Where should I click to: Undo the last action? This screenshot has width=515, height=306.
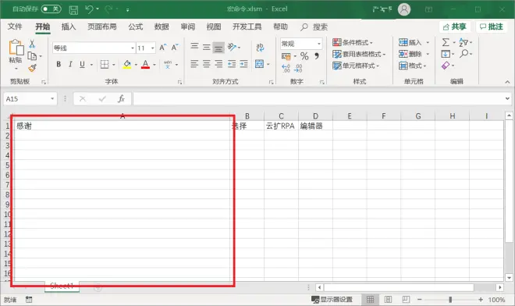[89, 9]
